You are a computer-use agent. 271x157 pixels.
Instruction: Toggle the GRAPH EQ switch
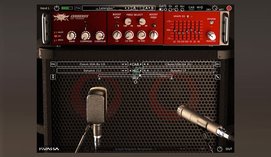pos(187,16)
